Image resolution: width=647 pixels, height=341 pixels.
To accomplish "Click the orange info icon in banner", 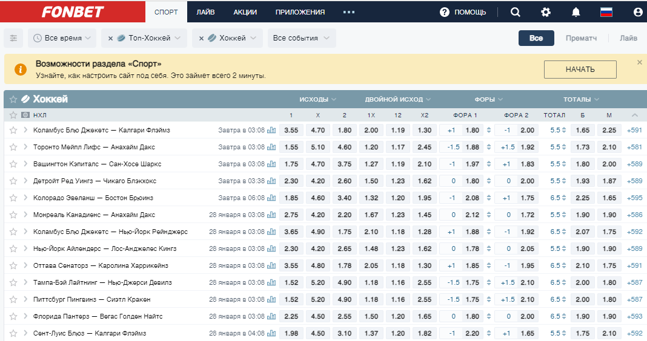I will click(21, 69).
